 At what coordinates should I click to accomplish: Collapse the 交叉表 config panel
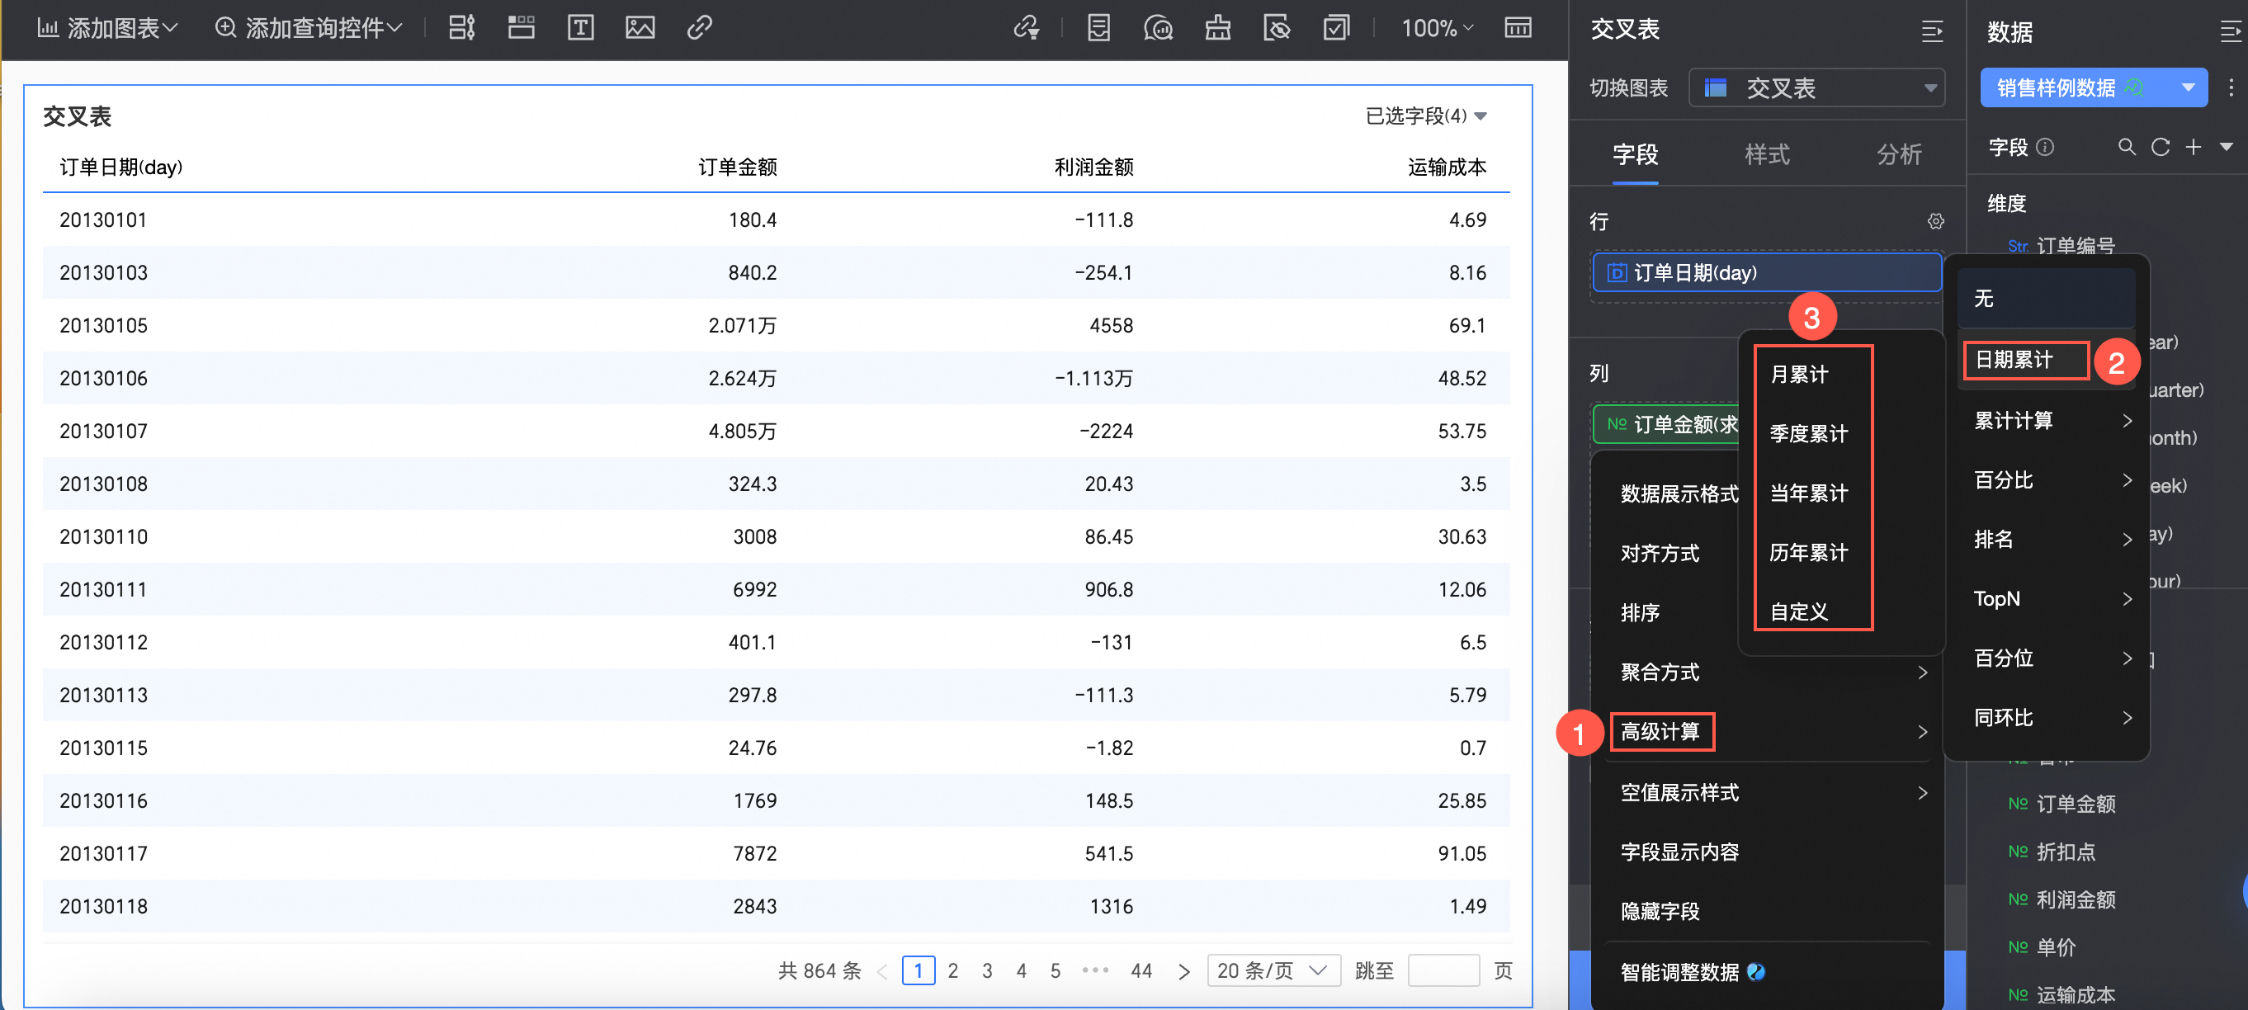1931,31
